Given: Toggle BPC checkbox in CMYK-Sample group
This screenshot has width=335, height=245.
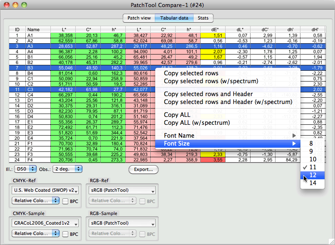Looking at the screenshot, I should (x=65, y=234).
